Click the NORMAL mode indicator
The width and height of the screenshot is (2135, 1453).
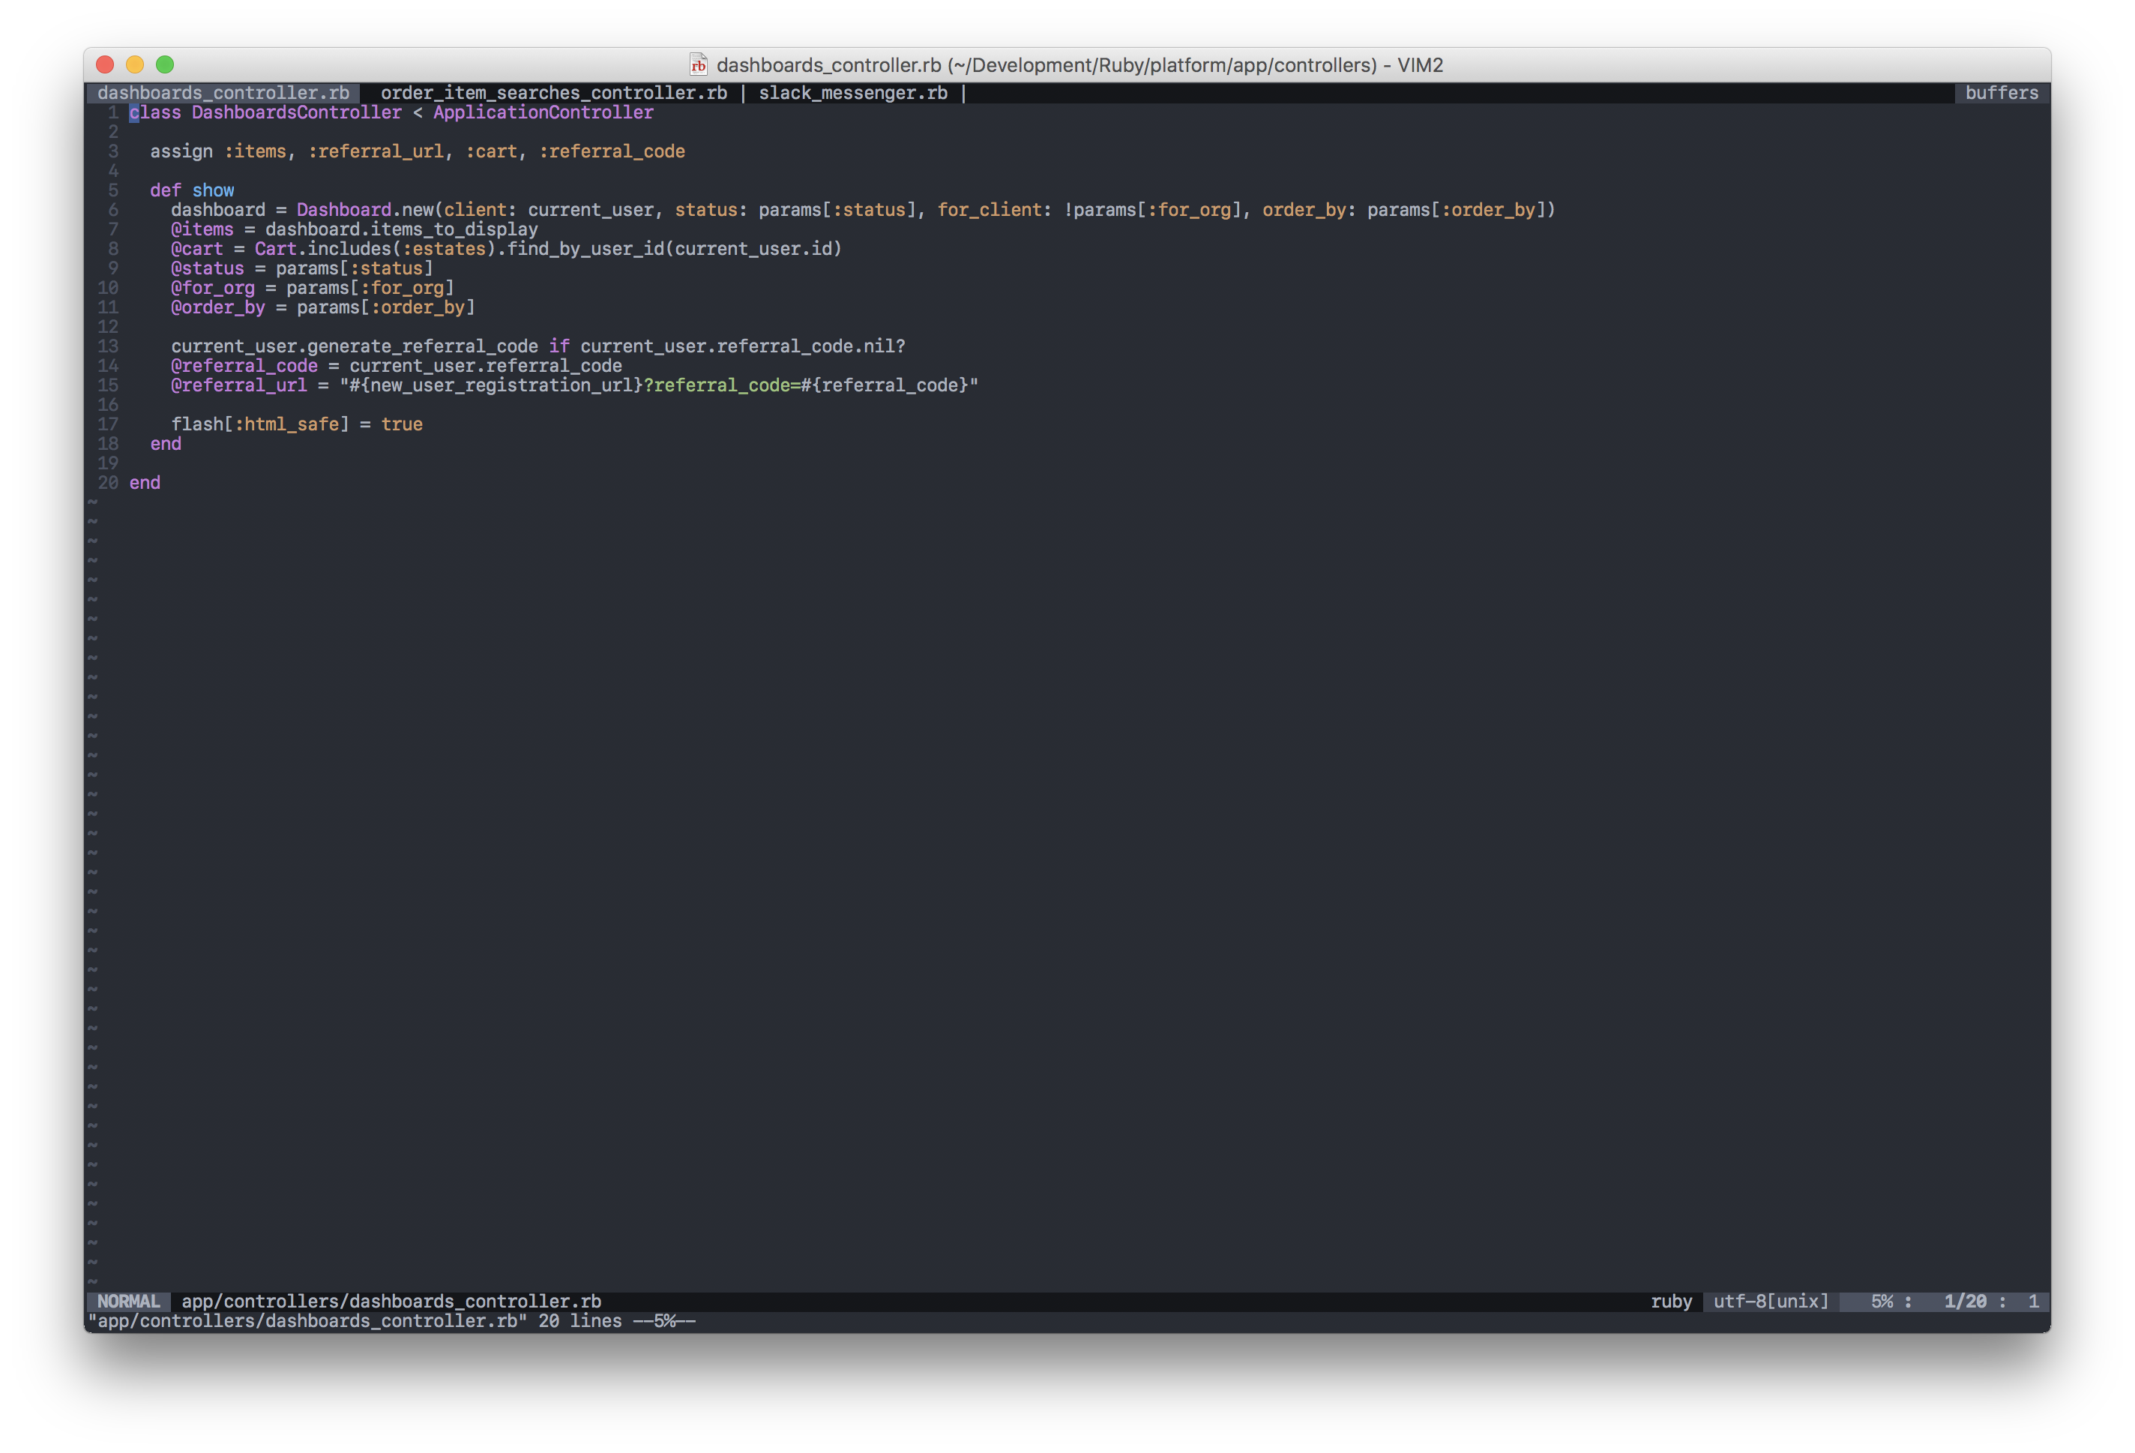pos(129,1302)
